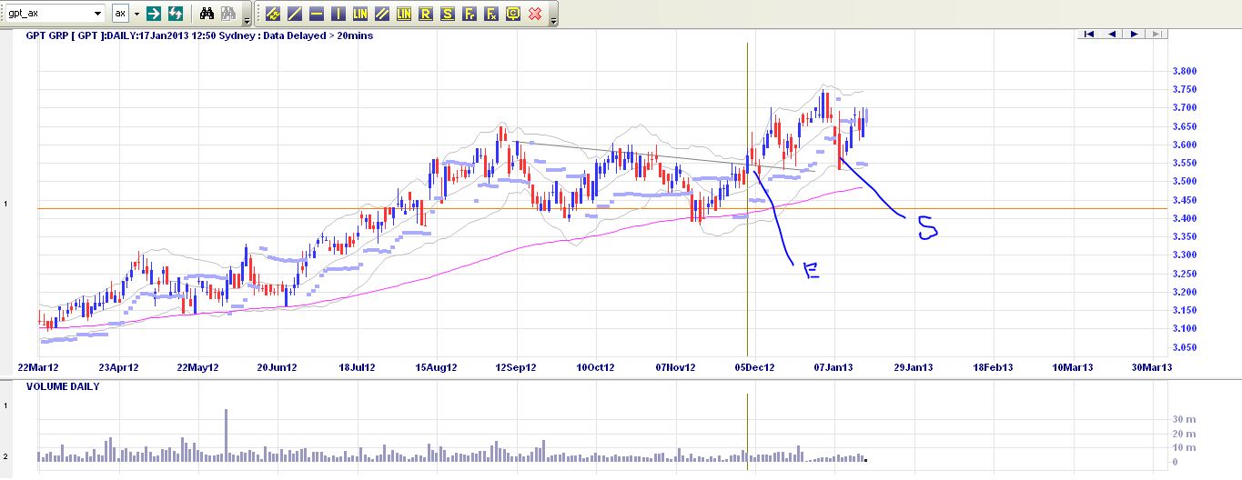Click the greyed-out binoculars find-next icon
The width and height of the screenshot is (1242, 480).
click(228, 14)
